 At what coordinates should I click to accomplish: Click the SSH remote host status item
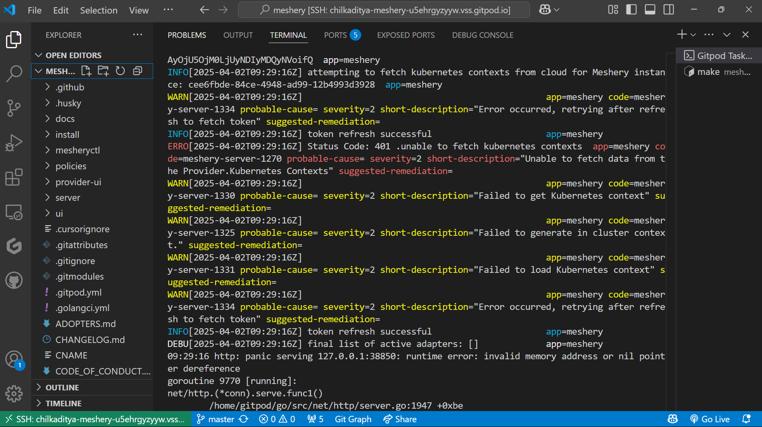[x=96, y=419]
